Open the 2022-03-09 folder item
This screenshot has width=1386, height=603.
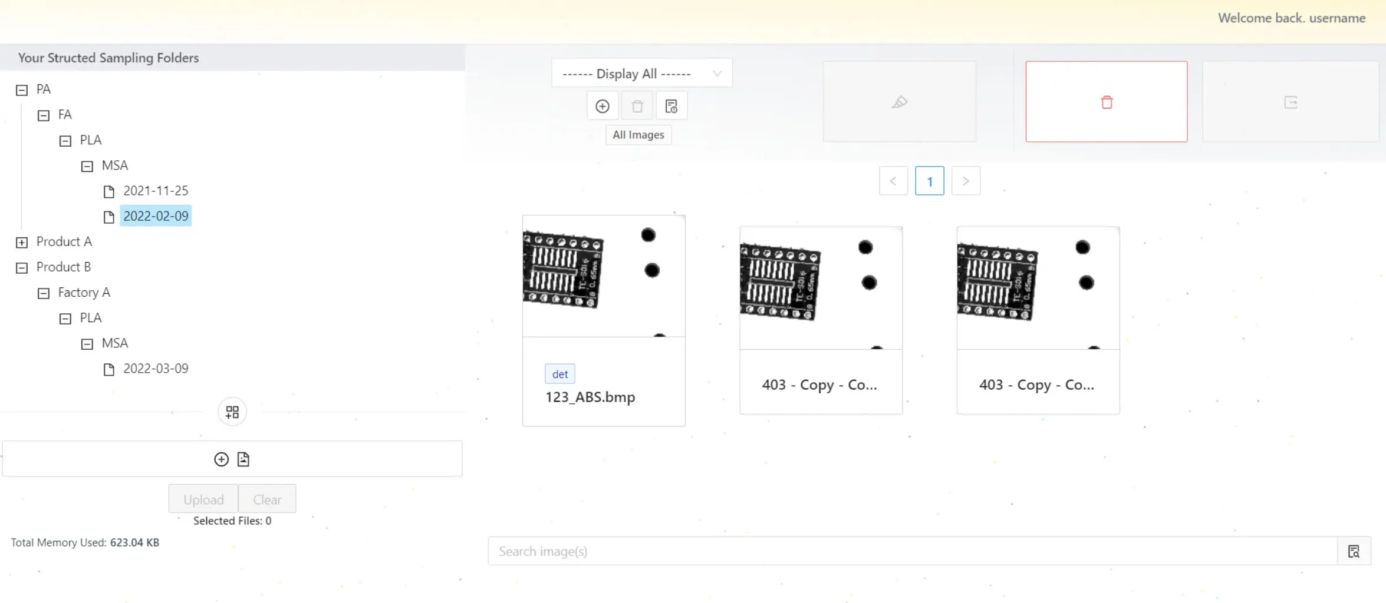click(x=155, y=369)
